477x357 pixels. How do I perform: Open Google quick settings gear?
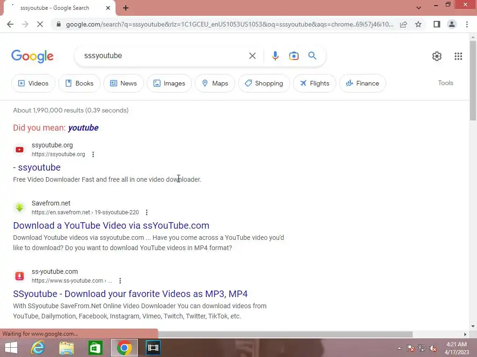[437, 56]
